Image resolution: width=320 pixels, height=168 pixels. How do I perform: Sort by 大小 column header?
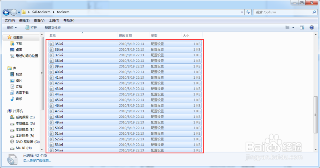[x=186, y=36]
